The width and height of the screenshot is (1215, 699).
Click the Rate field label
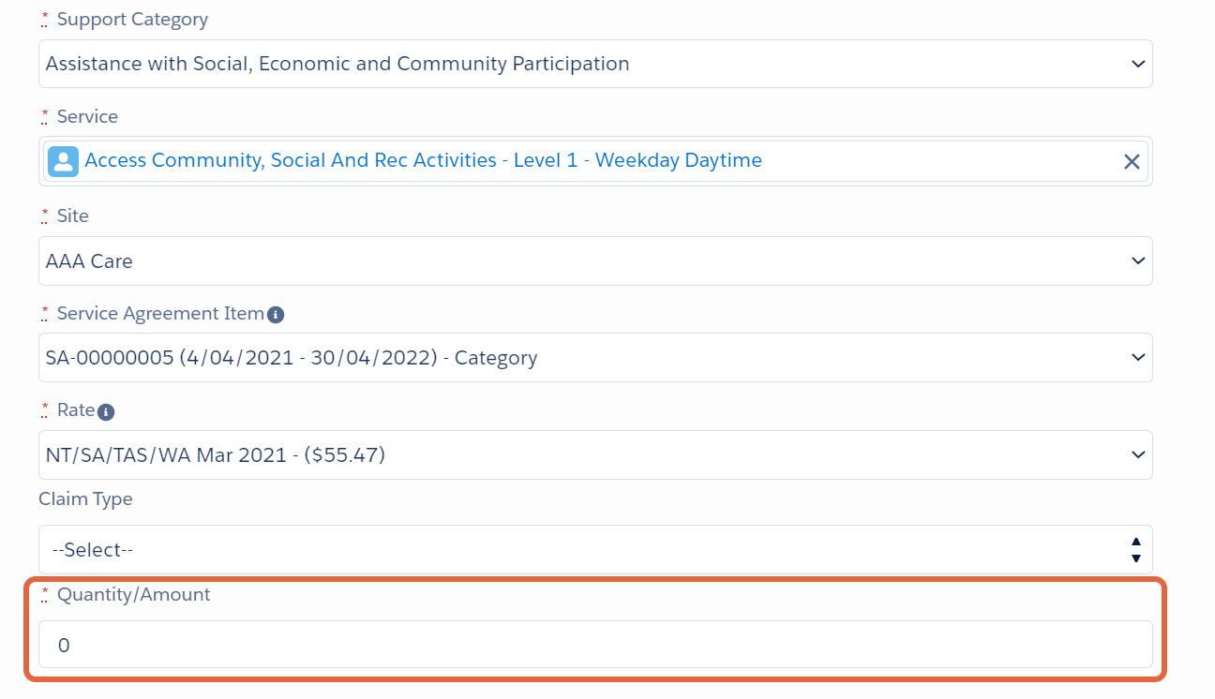(x=76, y=409)
